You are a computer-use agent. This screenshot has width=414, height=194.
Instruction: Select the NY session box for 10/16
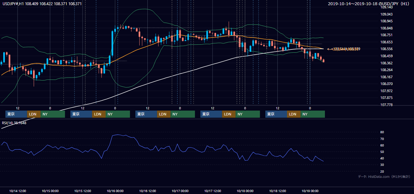click(x=183, y=114)
